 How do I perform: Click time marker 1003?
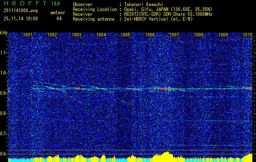click(x=77, y=34)
